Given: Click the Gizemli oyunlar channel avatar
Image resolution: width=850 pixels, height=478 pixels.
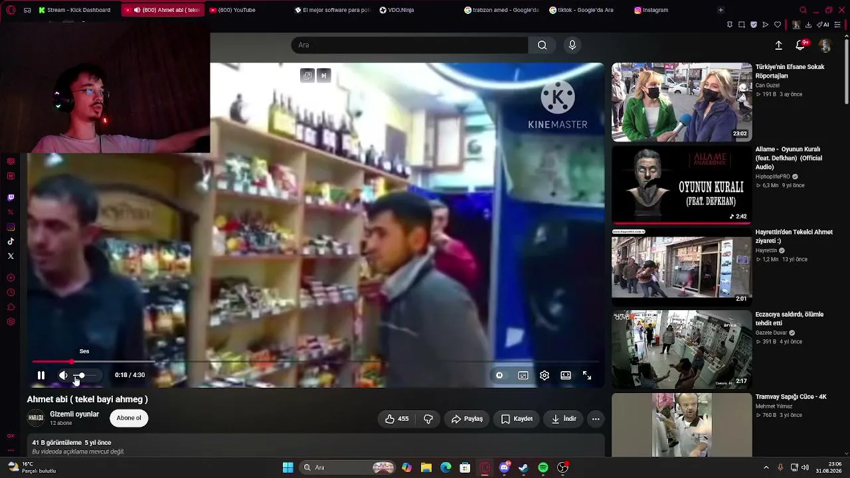Looking at the screenshot, I should [35, 418].
